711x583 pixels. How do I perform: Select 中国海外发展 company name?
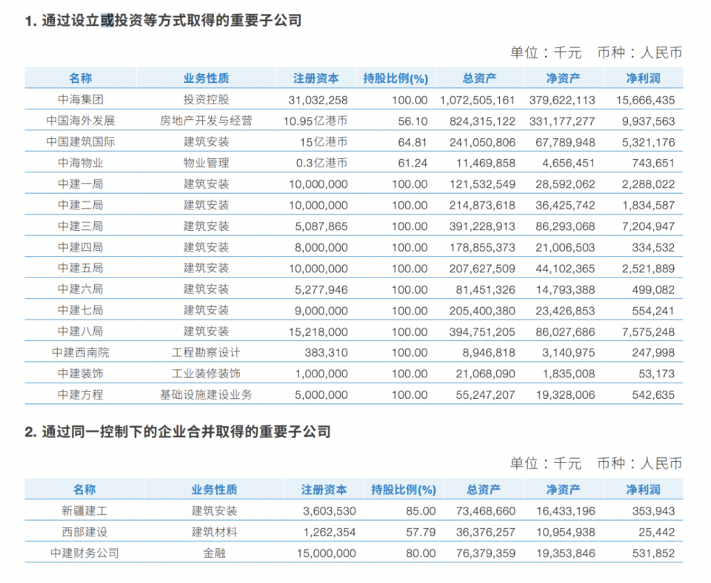tap(80, 121)
